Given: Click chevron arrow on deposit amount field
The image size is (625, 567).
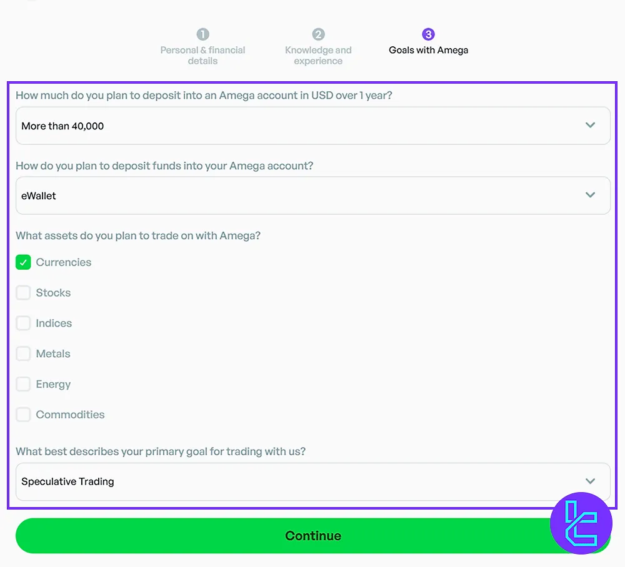Looking at the screenshot, I should pyautogui.click(x=590, y=125).
